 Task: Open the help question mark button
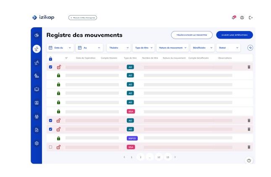[x=249, y=161]
